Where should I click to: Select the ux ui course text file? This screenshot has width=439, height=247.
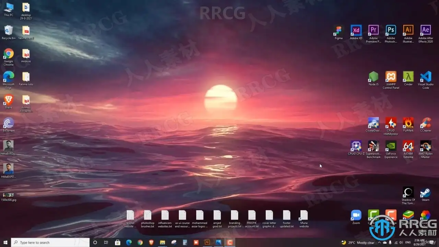coord(182,219)
